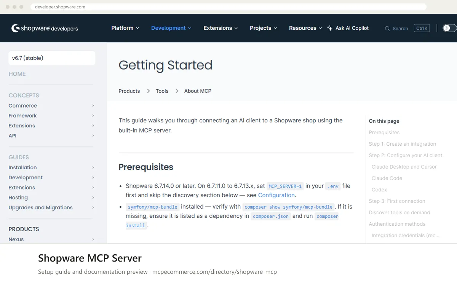Expand Hosting under Guides
Image resolution: width=457 pixels, height=286 pixels.
point(51,198)
